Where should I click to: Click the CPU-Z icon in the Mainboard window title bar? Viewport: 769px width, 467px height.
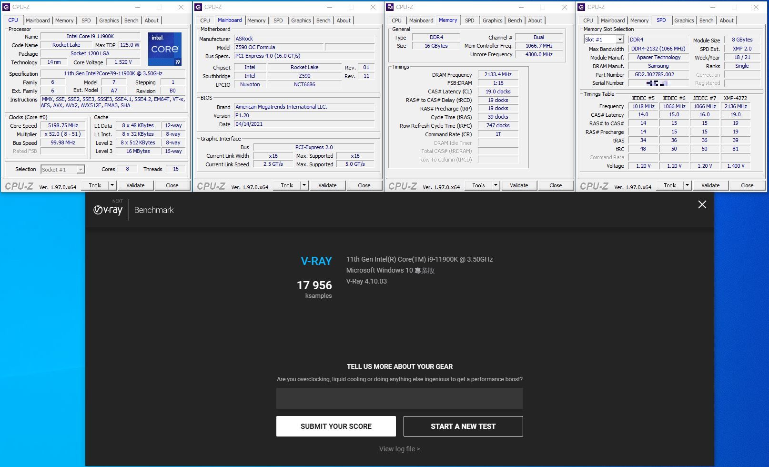[198, 7]
